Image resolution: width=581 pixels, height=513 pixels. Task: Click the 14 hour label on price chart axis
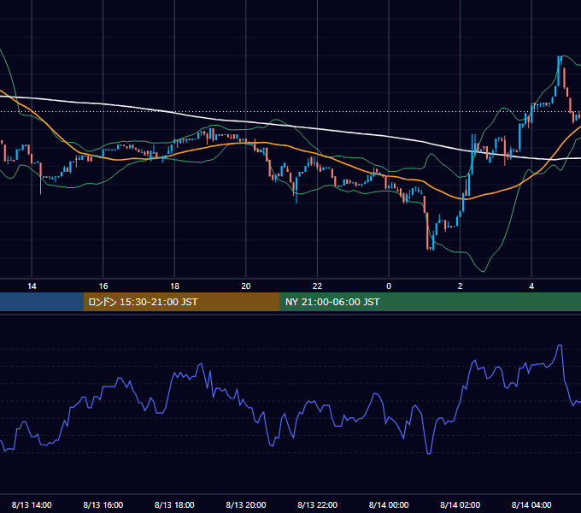click(32, 286)
